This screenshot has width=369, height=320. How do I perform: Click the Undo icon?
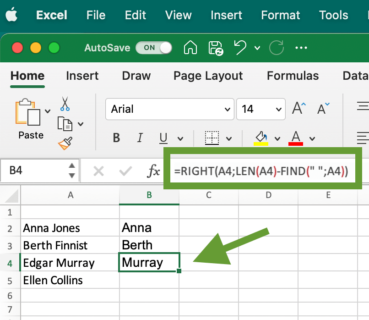point(240,48)
